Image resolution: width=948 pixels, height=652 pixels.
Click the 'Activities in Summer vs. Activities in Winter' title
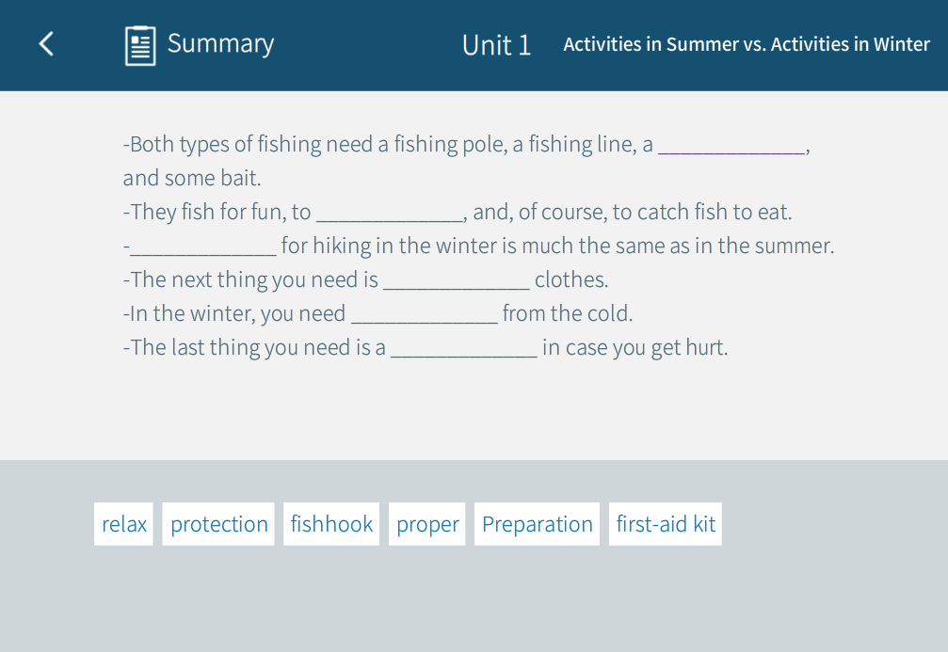tap(746, 44)
